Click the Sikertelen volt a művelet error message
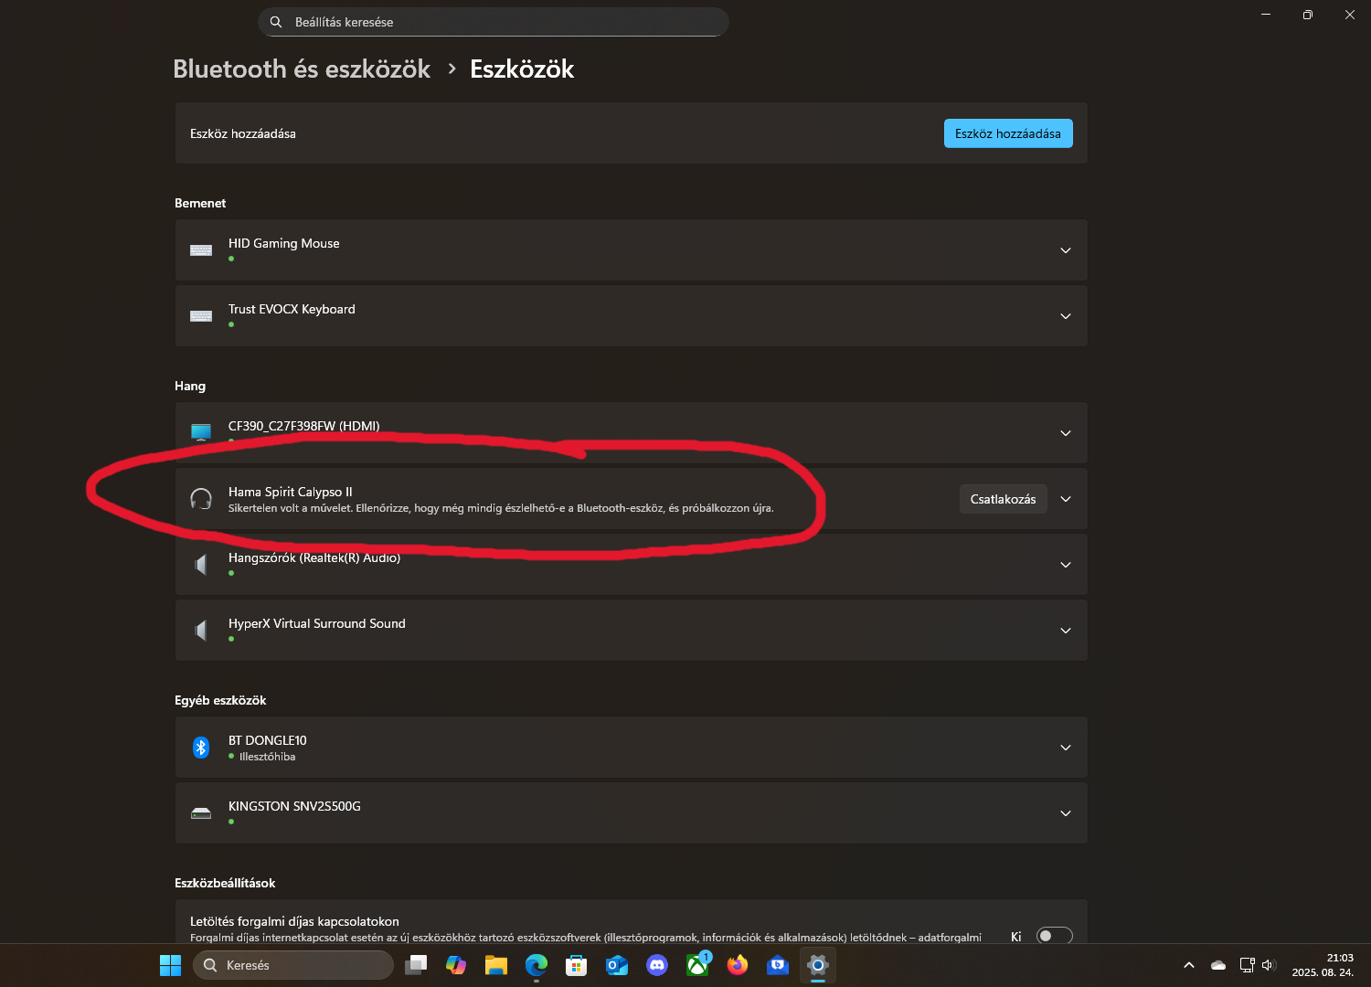1371x987 pixels. click(501, 508)
